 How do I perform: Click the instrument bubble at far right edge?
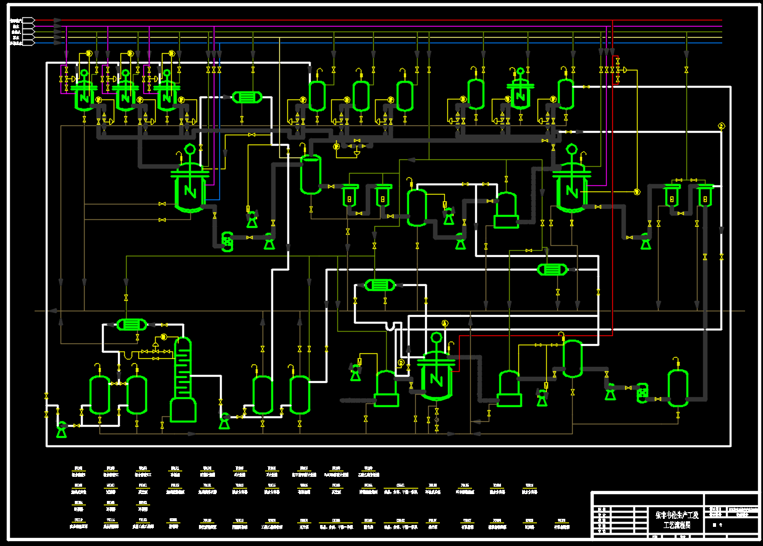(721, 126)
